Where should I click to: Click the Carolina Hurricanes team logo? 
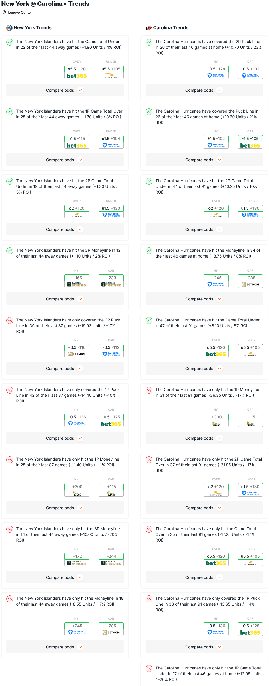tap(149, 28)
